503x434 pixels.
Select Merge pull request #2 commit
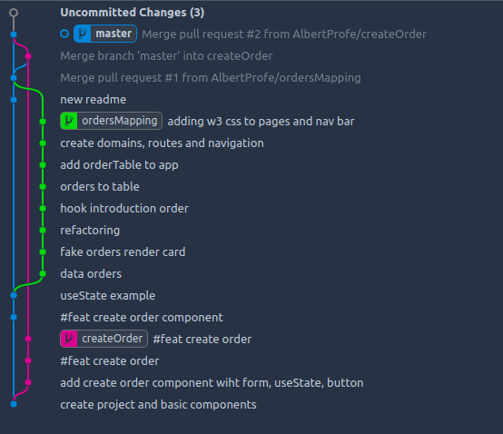(x=284, y=34)
